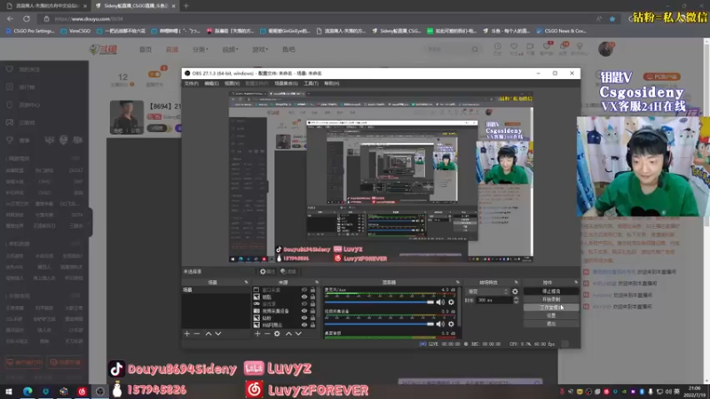This screenshot has height=399, width=710.
Task: Toggle visibility eye of the fifth source row
Action: click(304, 318)
